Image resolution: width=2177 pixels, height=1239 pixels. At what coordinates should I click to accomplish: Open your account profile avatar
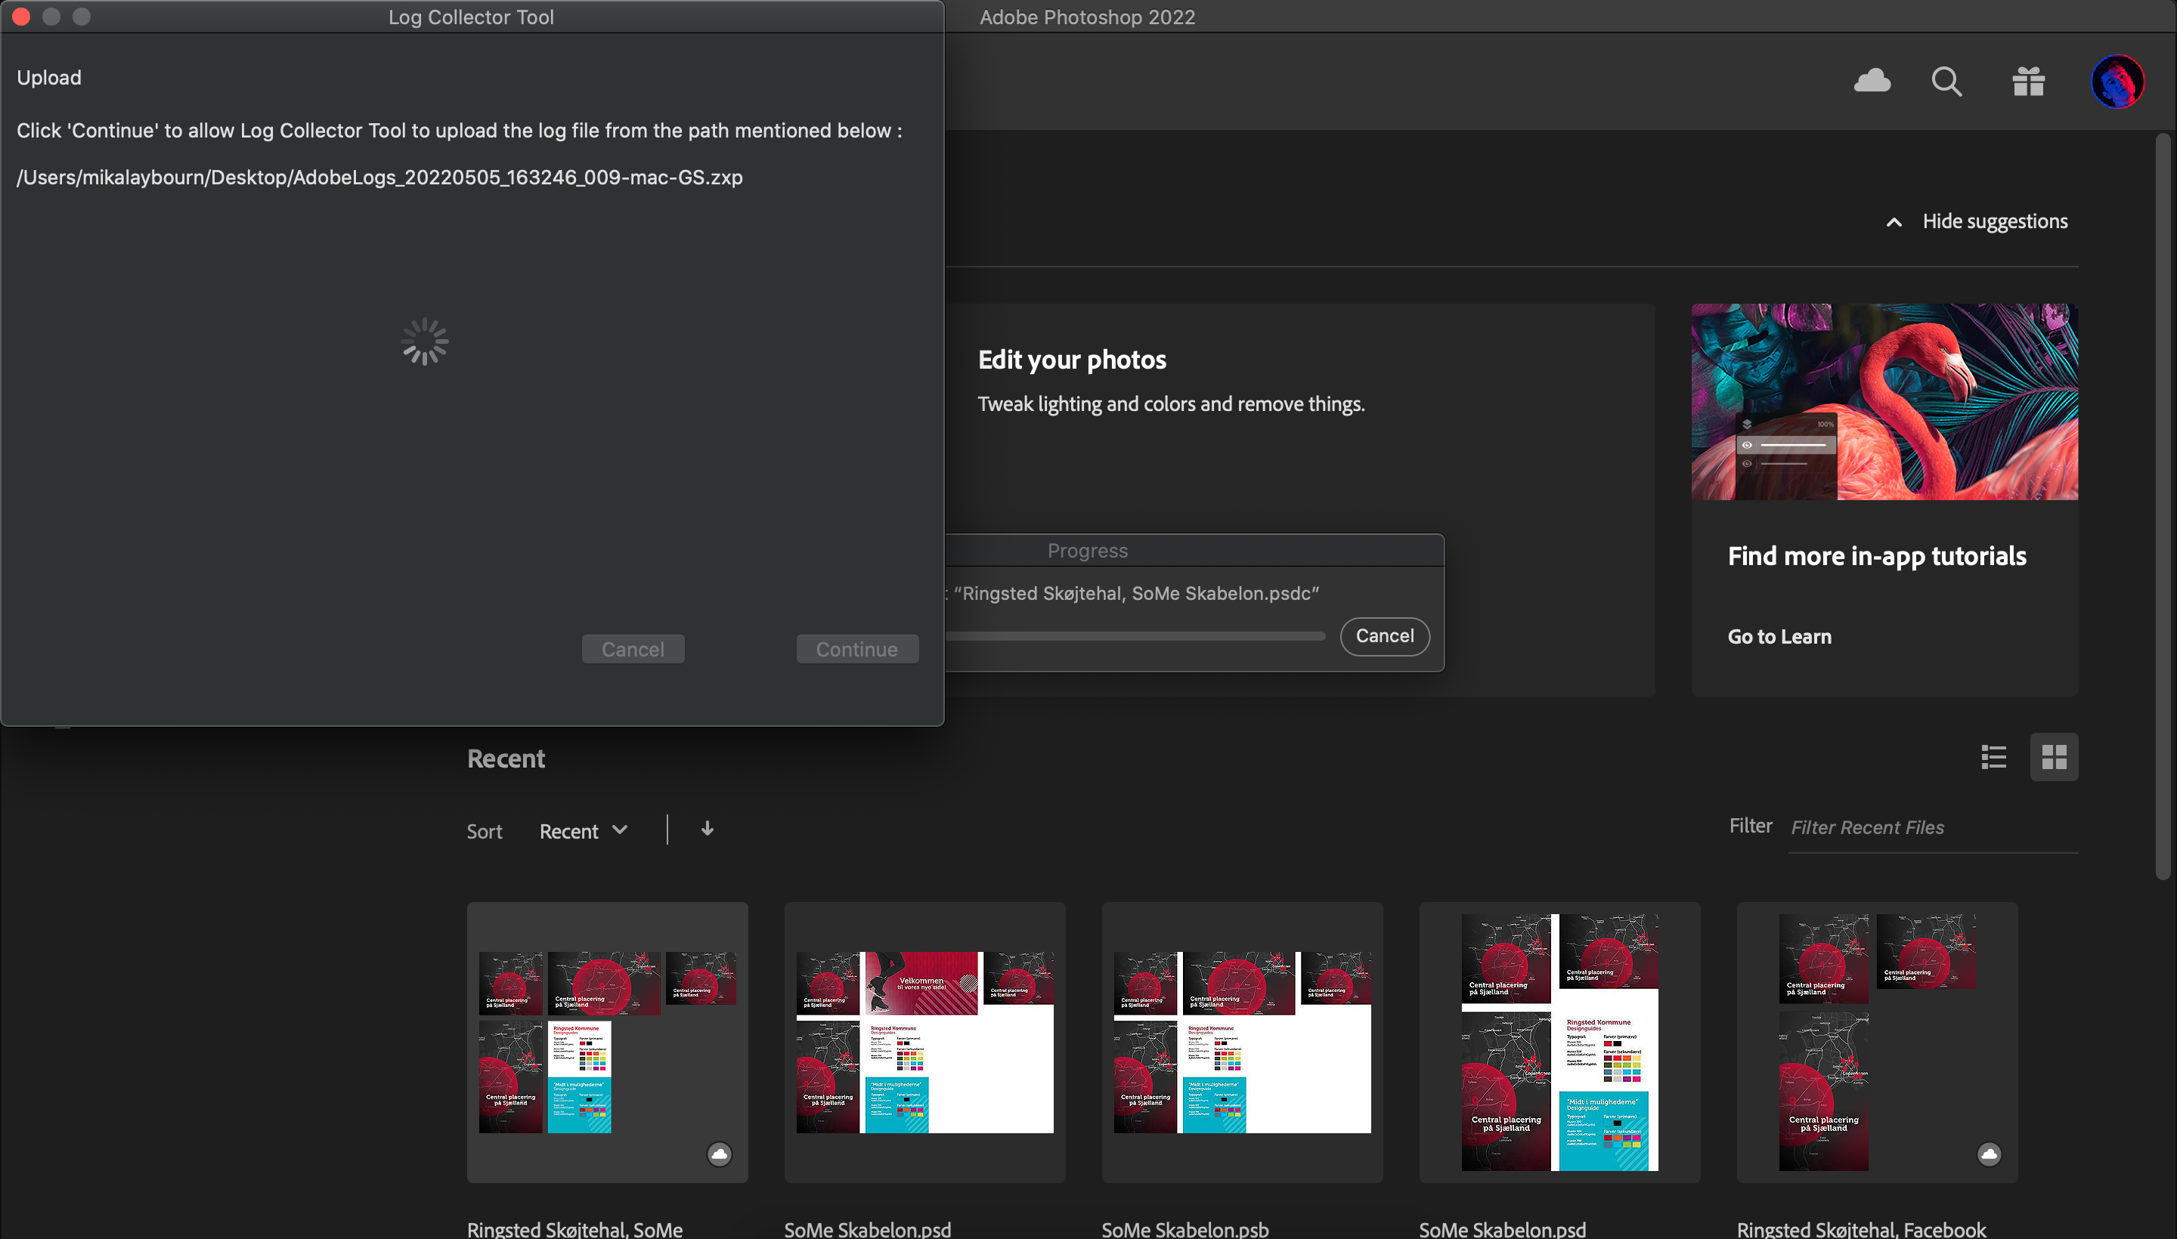click(x=2117, y=81)
